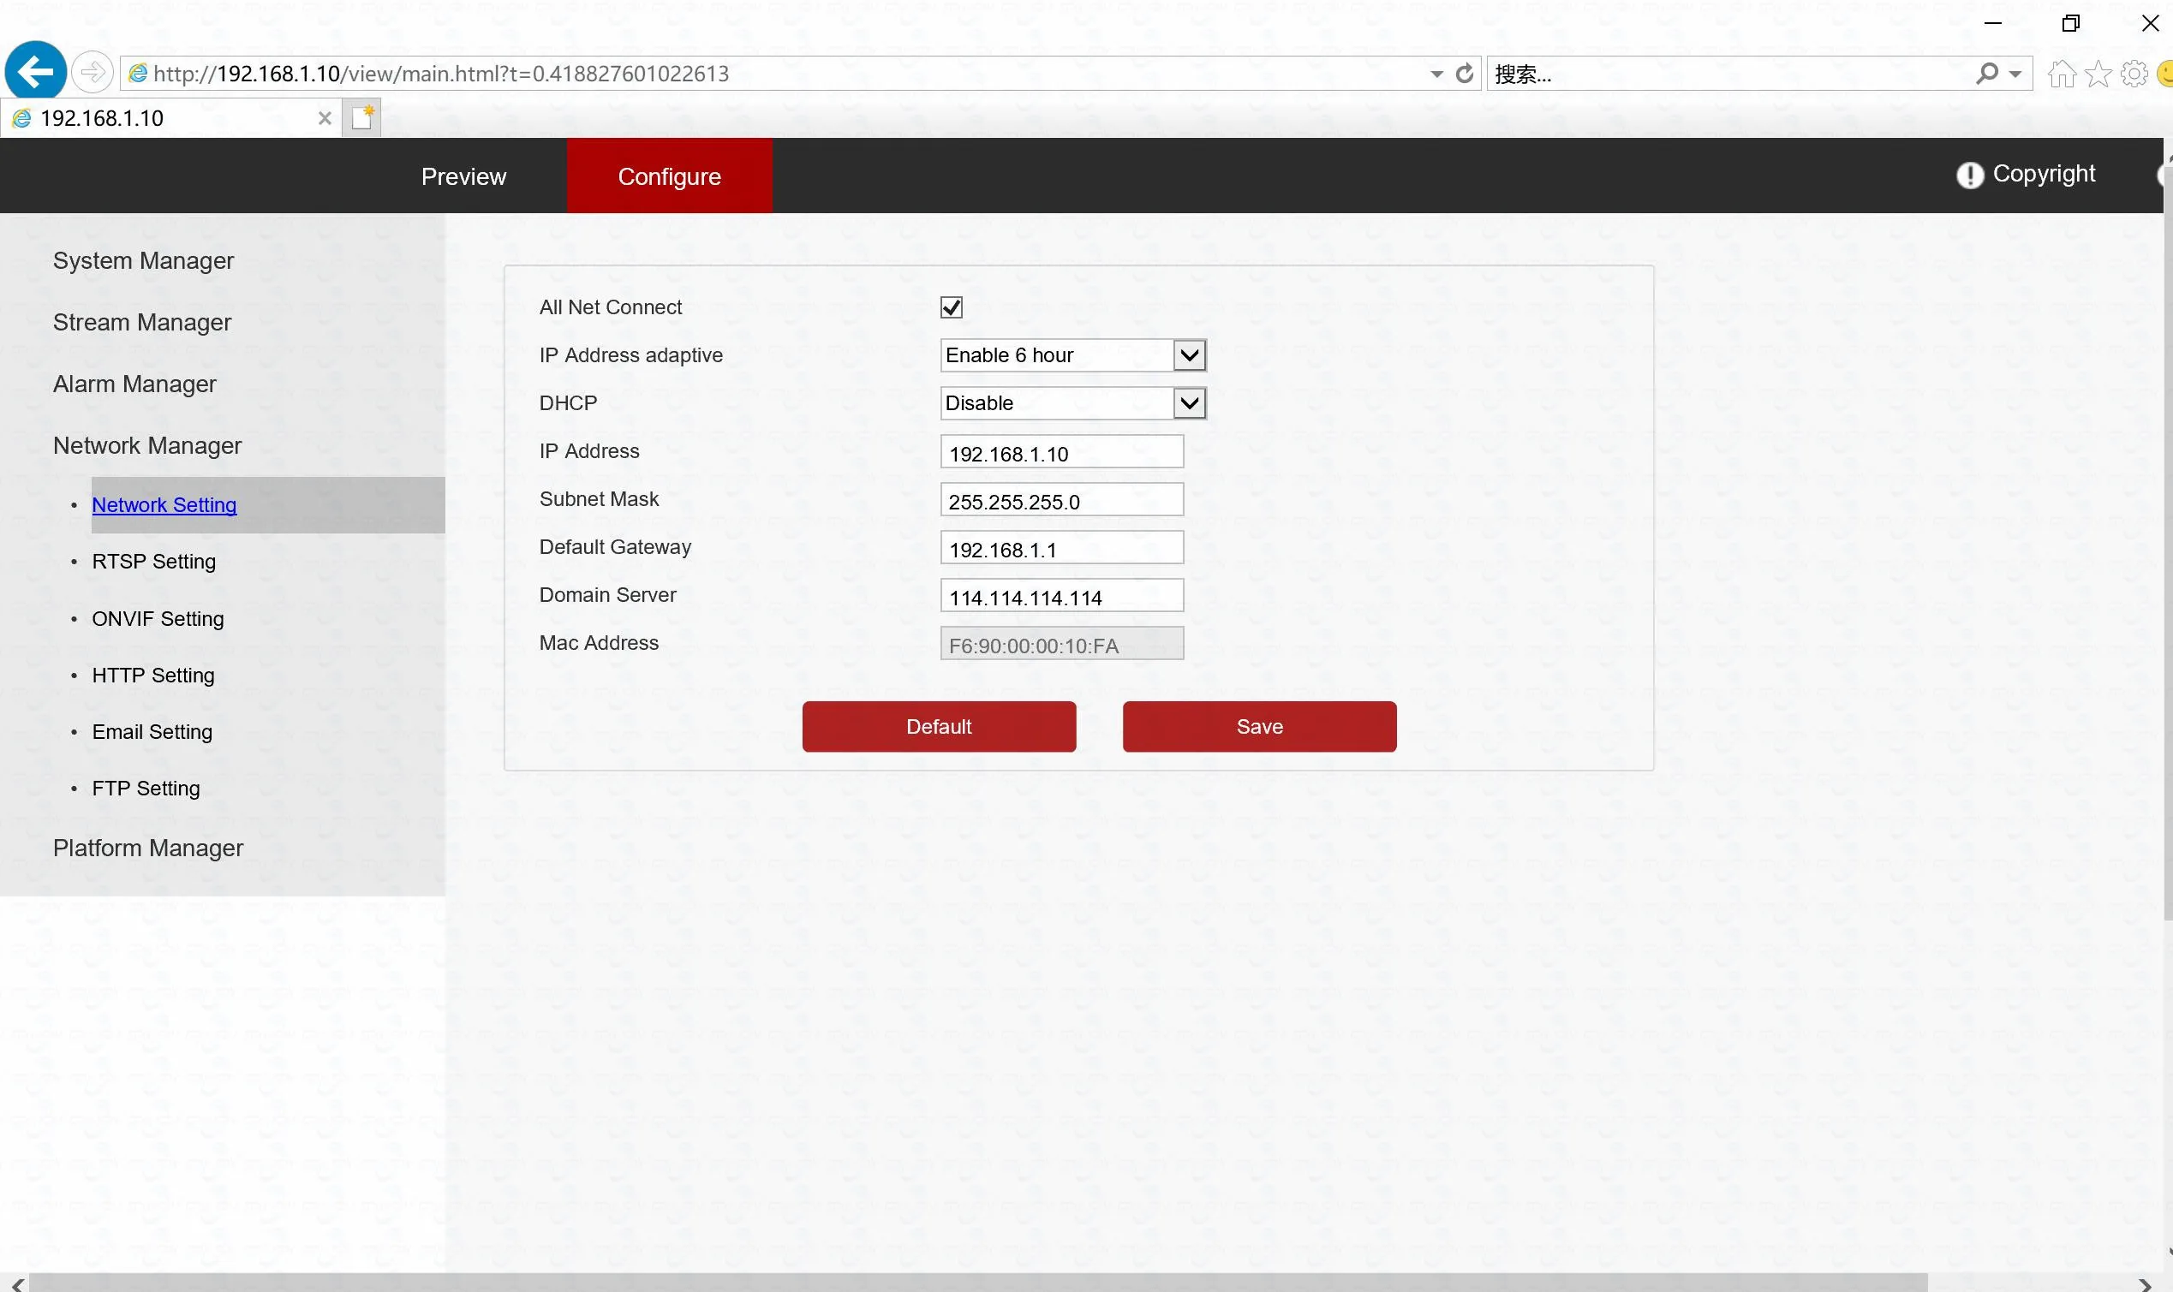Image resolution: width=2173 pixels, height=1292 pixels.
Task: Open the Alarm Manager section
Action: point(134,384)
